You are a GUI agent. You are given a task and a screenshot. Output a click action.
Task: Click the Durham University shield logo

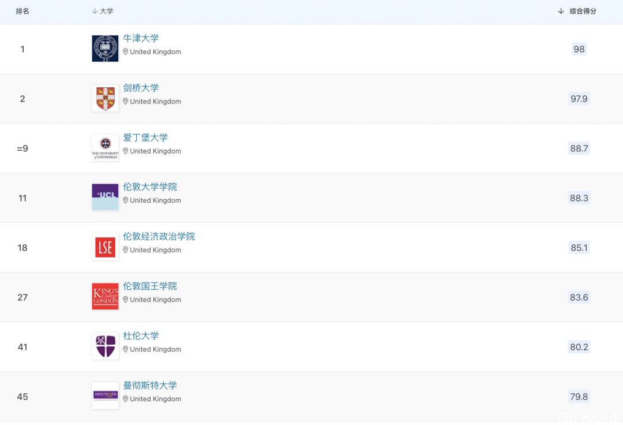click(x=106, y=346)
